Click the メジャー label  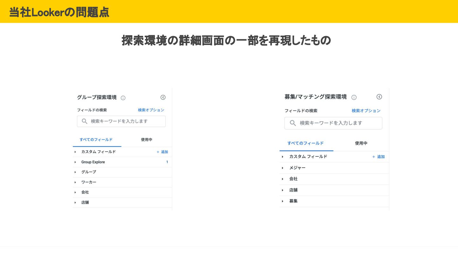(x=297, y=168)
